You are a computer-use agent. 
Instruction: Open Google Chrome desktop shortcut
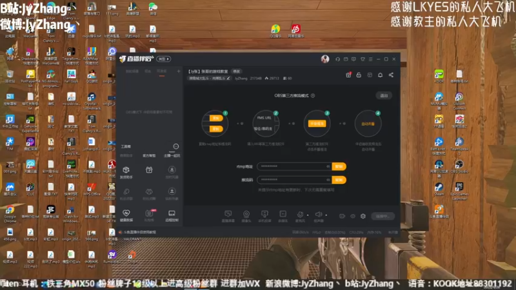(10, 214)
